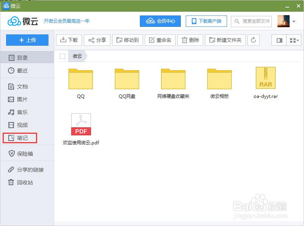
Task: Click the 网络硬盘收藏夹 folder name label
Action: pyautogui.click(x=173, y=96)
